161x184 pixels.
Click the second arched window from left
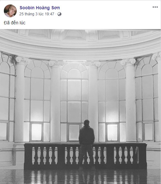point(37,101)
